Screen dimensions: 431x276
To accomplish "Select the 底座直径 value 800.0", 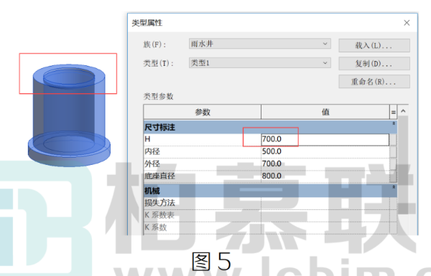I will pos(325,176).
